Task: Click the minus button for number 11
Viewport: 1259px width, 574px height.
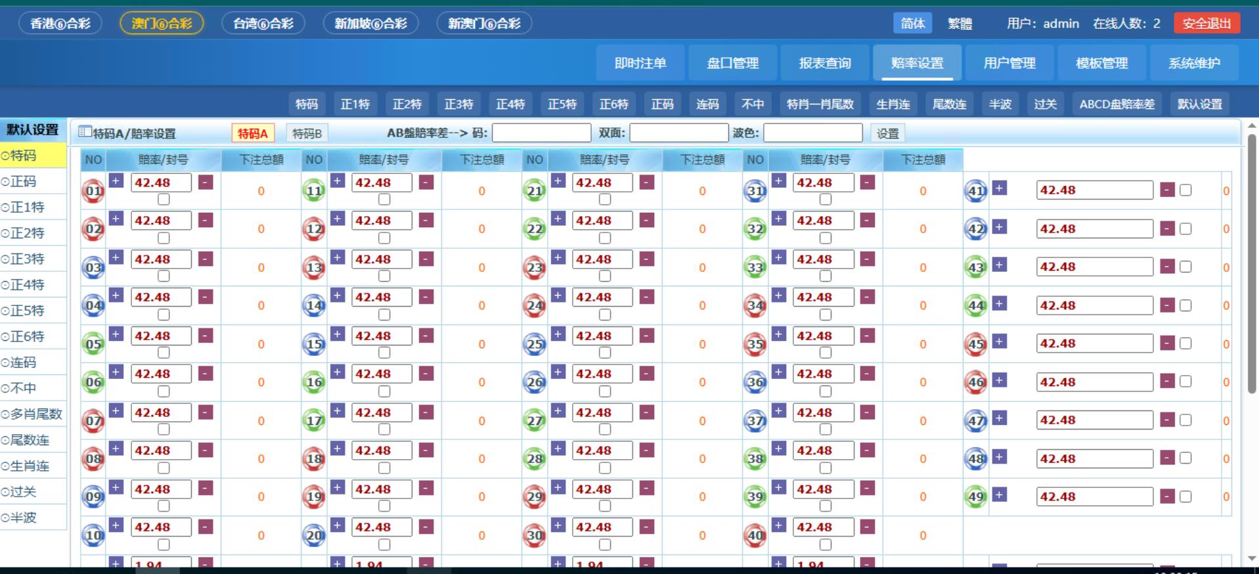Action: point(426,183)
